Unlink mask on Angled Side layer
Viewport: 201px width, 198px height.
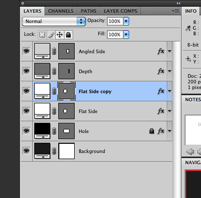point(54,51)
